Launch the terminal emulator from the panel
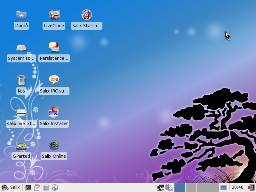This screenshot has width=256, height=192. (28, 188)
